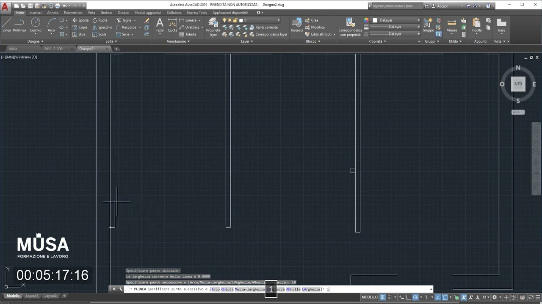
Task: Run the Scala scale command
Action: [100, 34]
